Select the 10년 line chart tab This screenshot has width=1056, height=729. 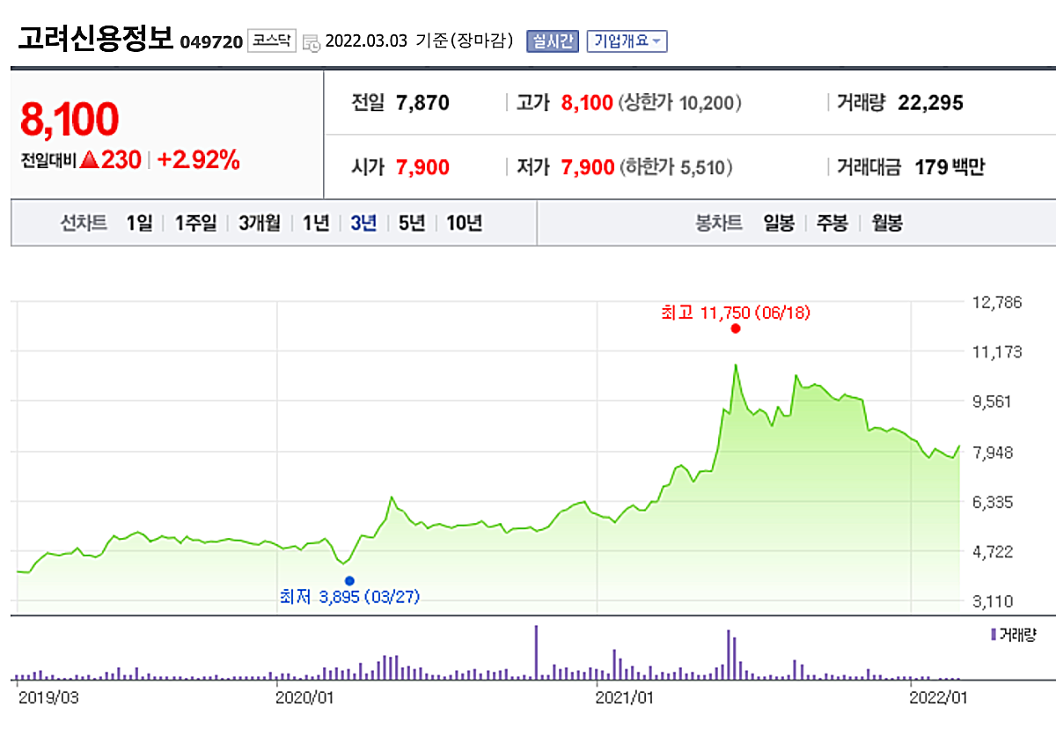coord(464,223)
